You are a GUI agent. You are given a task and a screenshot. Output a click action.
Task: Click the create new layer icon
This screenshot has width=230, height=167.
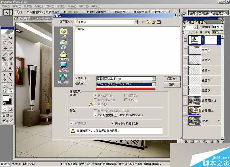(x=212, y=141)
